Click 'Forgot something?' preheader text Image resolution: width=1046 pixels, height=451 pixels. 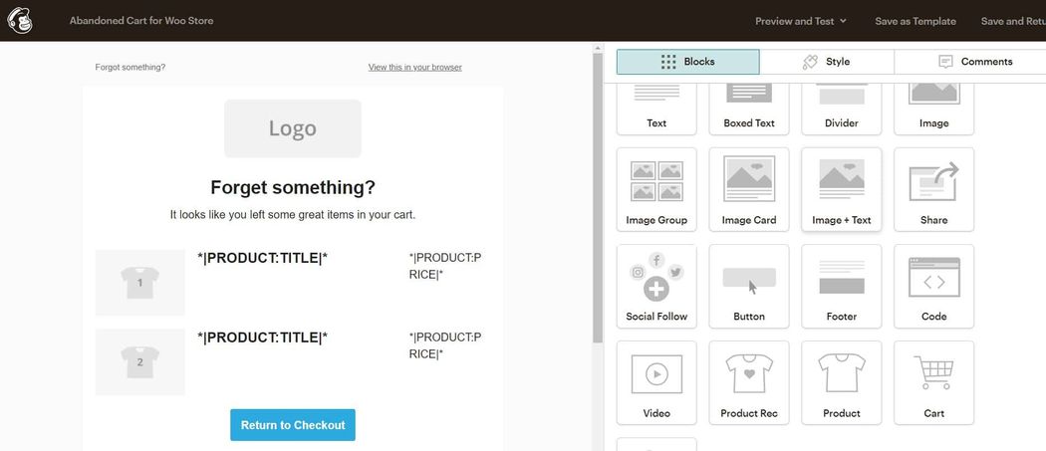(131, 67)
